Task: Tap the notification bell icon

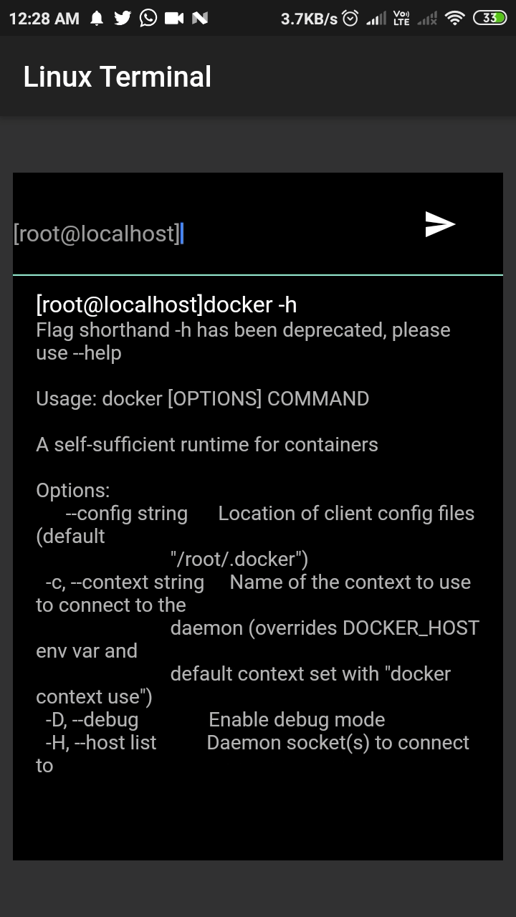Action: pyautogui.click(x=97, y=18)
